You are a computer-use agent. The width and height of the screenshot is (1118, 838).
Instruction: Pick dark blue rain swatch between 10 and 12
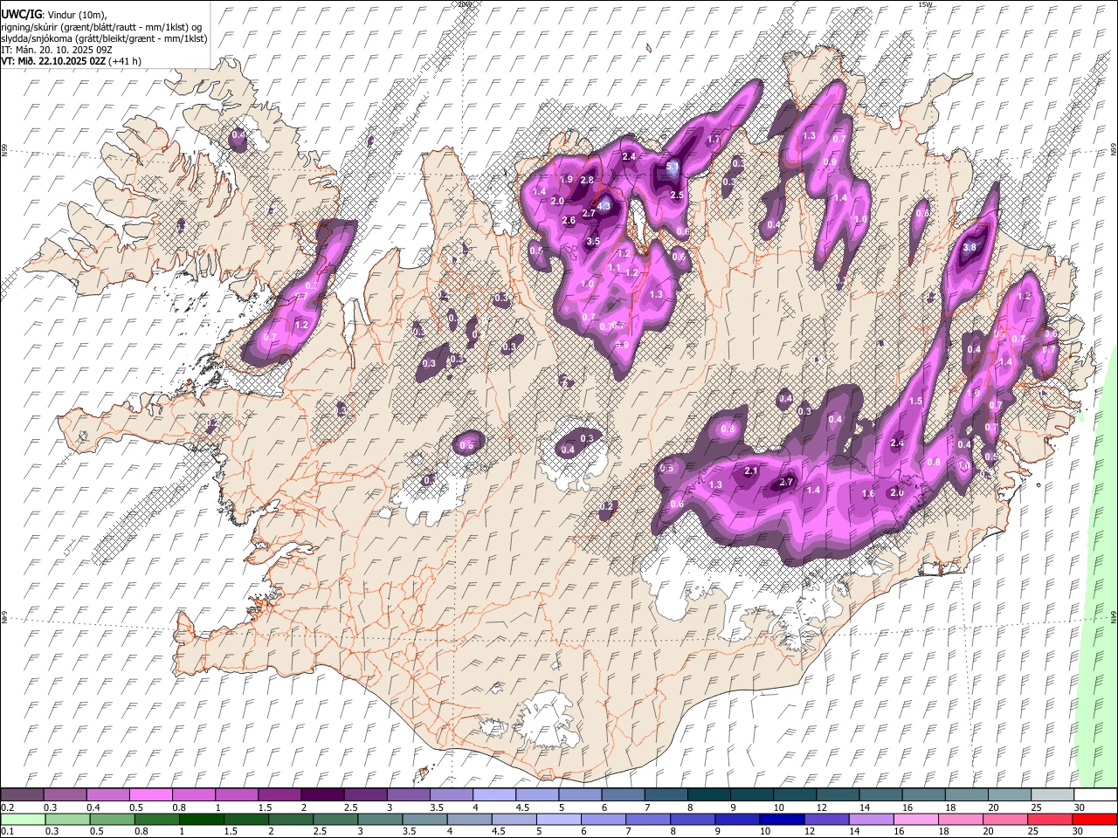click(x=782, y=819)
